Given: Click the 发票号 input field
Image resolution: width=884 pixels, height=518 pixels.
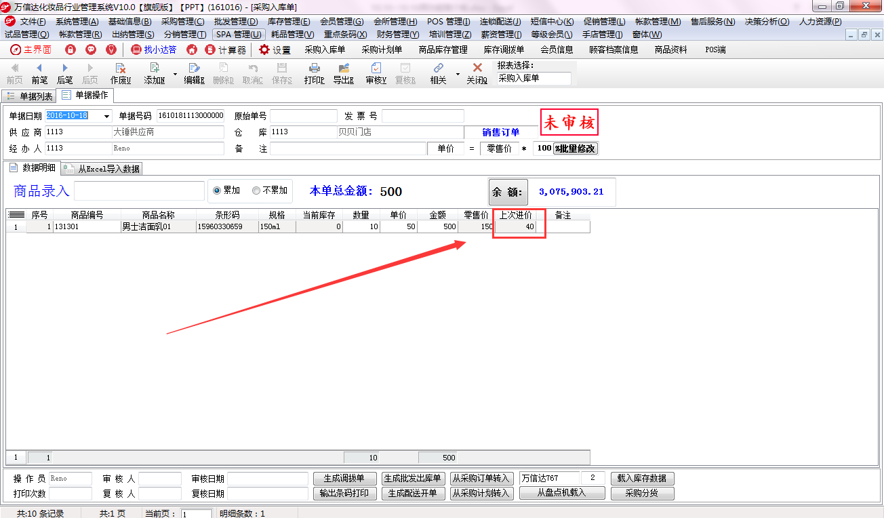Looking at the screenshot, I should coord(423,116).
